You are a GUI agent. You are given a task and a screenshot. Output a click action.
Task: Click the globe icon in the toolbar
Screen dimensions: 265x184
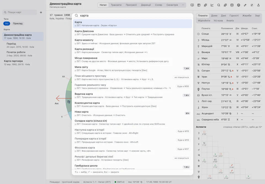tap(239, 5)
